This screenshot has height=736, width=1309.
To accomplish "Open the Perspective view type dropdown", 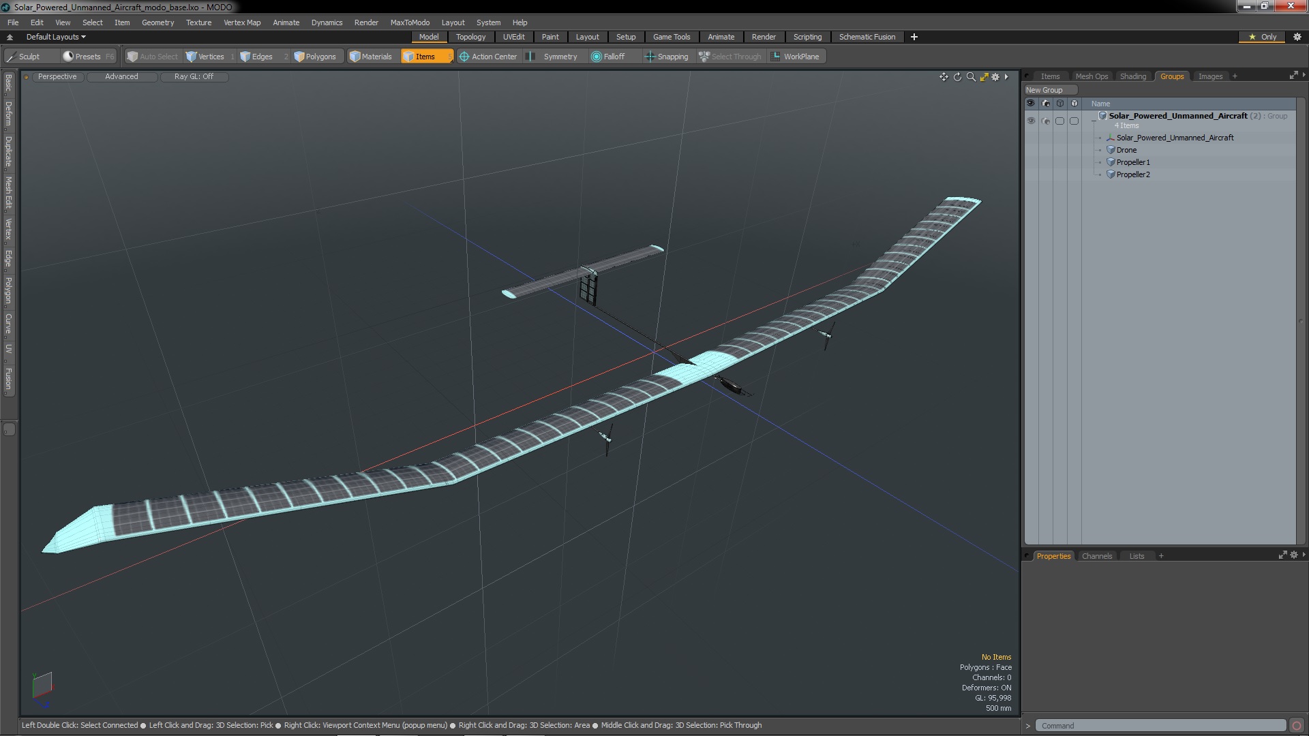I will click(x=57, y=77).
